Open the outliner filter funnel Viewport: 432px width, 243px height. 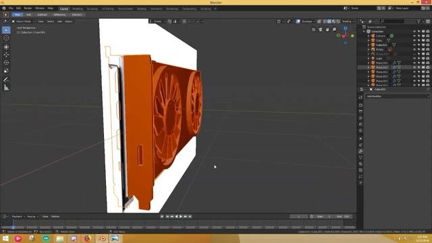(x=418, y=21)
